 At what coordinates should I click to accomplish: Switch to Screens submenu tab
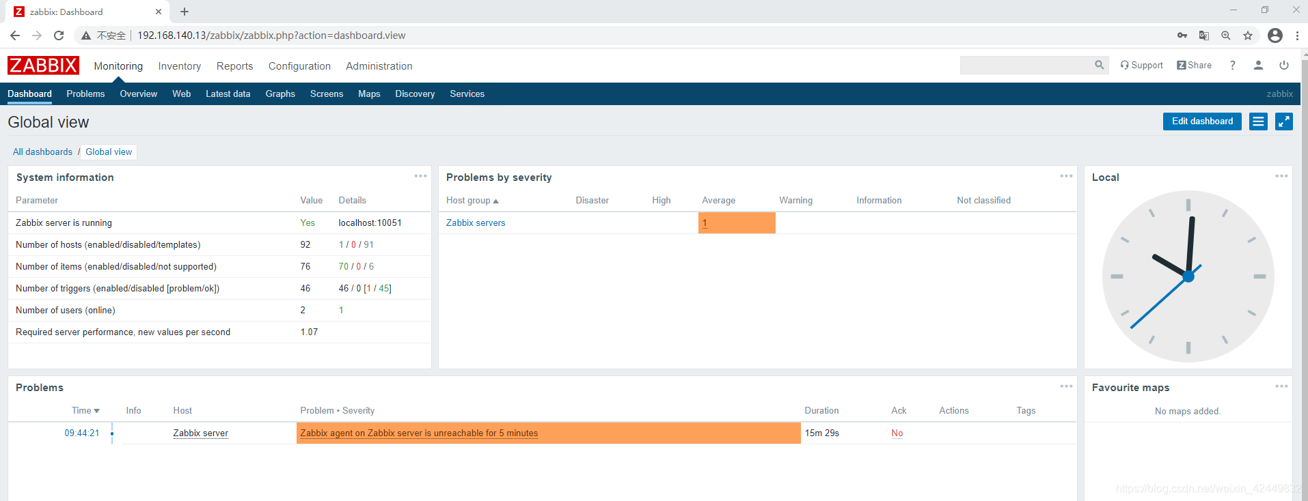pyautogui.click(x=327, y=94)
